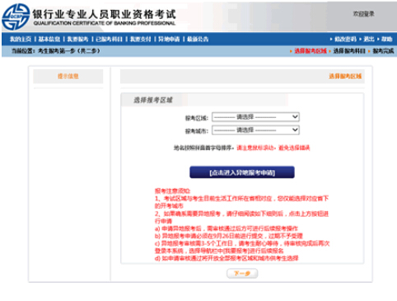Screen dimensions: 397x301
Task: Click note c) about 3-5个工作日 review
Action: click(242, 247)
